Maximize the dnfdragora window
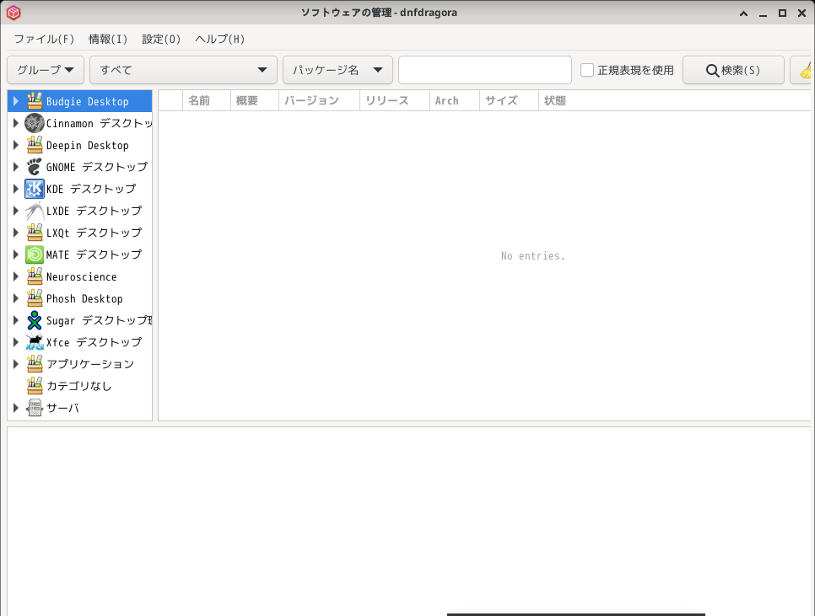 pyautogui.click(x=782, y=13)
